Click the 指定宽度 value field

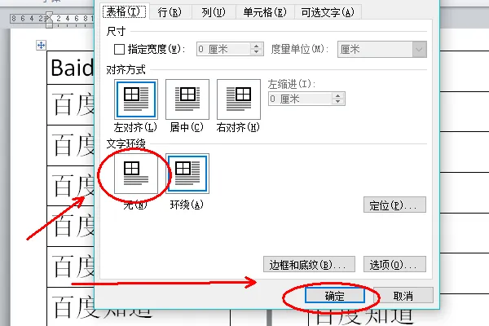pyautogui.click(x=223, y=49)
